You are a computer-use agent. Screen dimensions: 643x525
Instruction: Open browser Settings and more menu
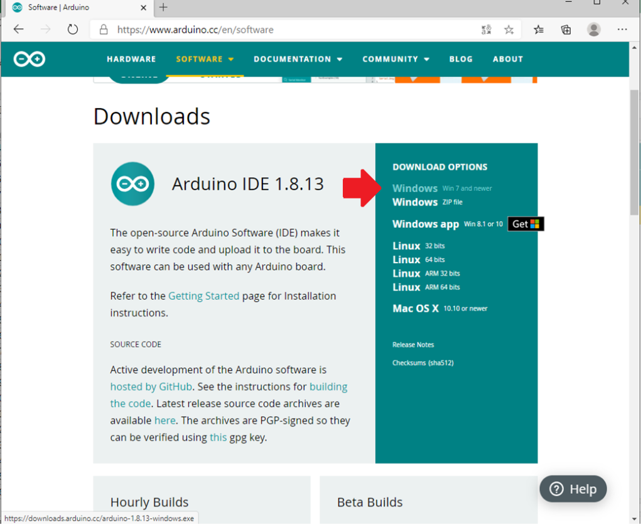pyautogui.click(x=622, y=30)
